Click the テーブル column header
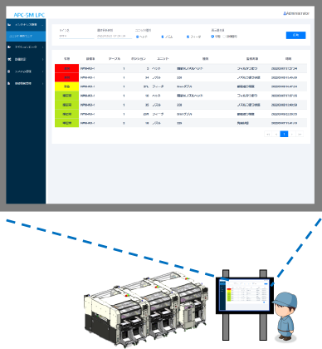This screenshot has width=322, height=349. 115,59
